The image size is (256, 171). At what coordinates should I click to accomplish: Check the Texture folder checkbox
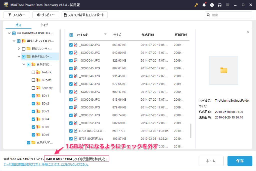[33, 72]
